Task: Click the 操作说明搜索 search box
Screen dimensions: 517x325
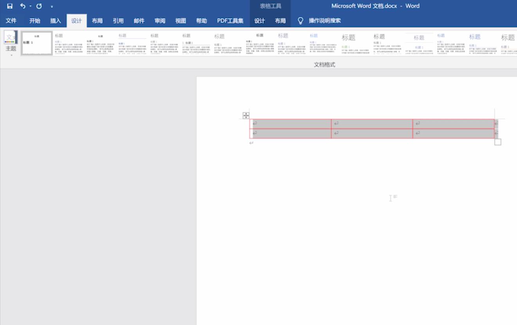Action: (324, 21)
